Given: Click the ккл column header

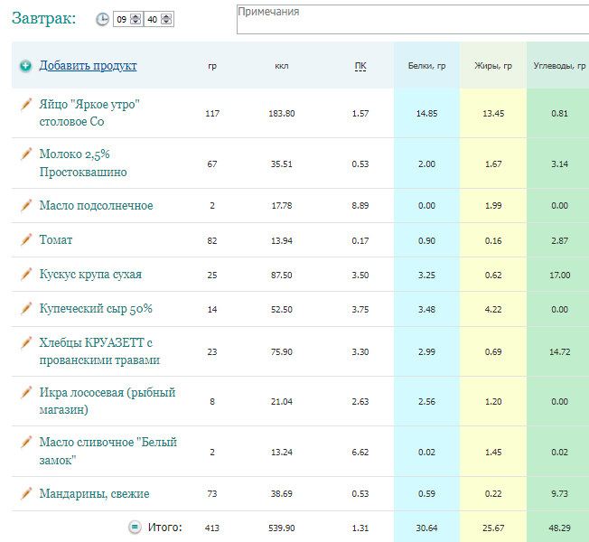Looking at the screenshot, I should pos(282,66).
